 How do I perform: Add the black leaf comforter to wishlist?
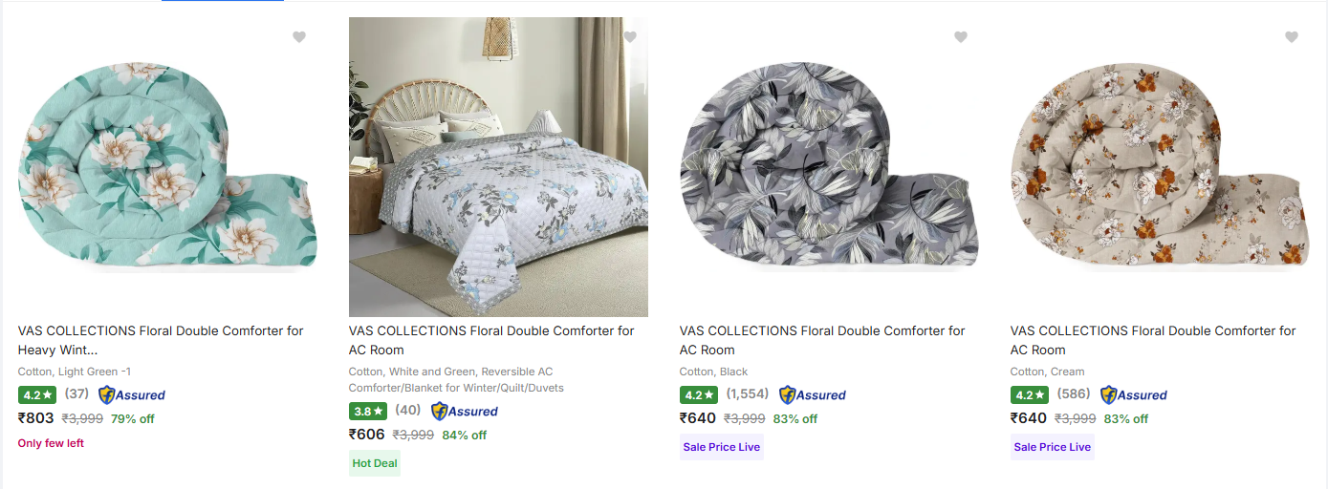pos(961,37)
